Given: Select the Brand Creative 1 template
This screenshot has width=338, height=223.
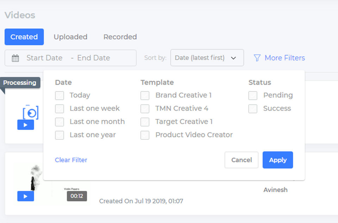Looking at the screenshot, I should (x=145, y=96).
